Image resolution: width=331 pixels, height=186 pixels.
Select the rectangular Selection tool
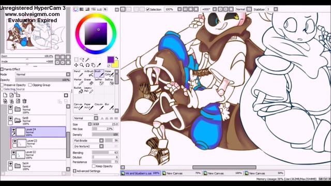[x=76, y=59]
